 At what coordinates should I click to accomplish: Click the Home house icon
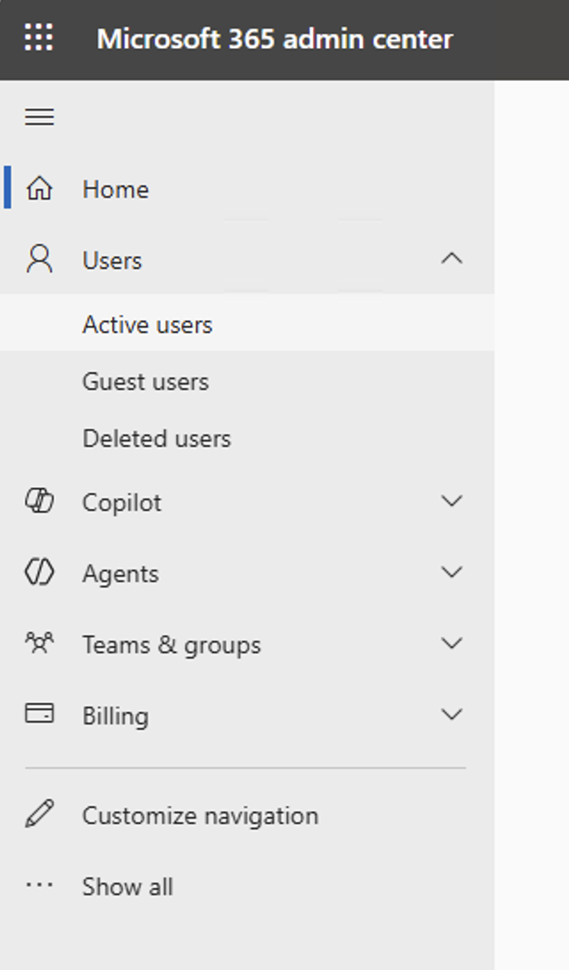tap(39, 188)
